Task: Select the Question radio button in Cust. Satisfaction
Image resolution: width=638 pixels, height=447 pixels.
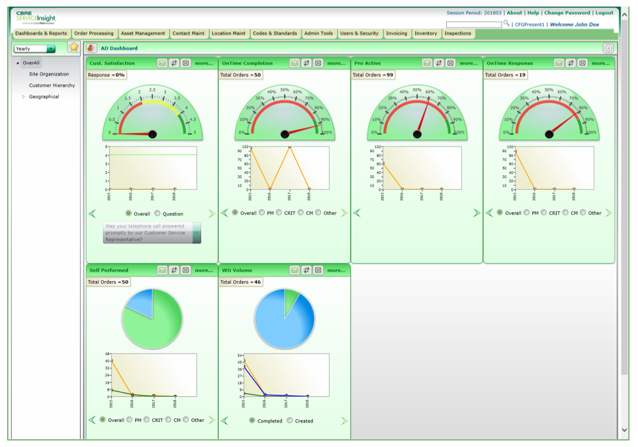Action: [x=156, y=213]
